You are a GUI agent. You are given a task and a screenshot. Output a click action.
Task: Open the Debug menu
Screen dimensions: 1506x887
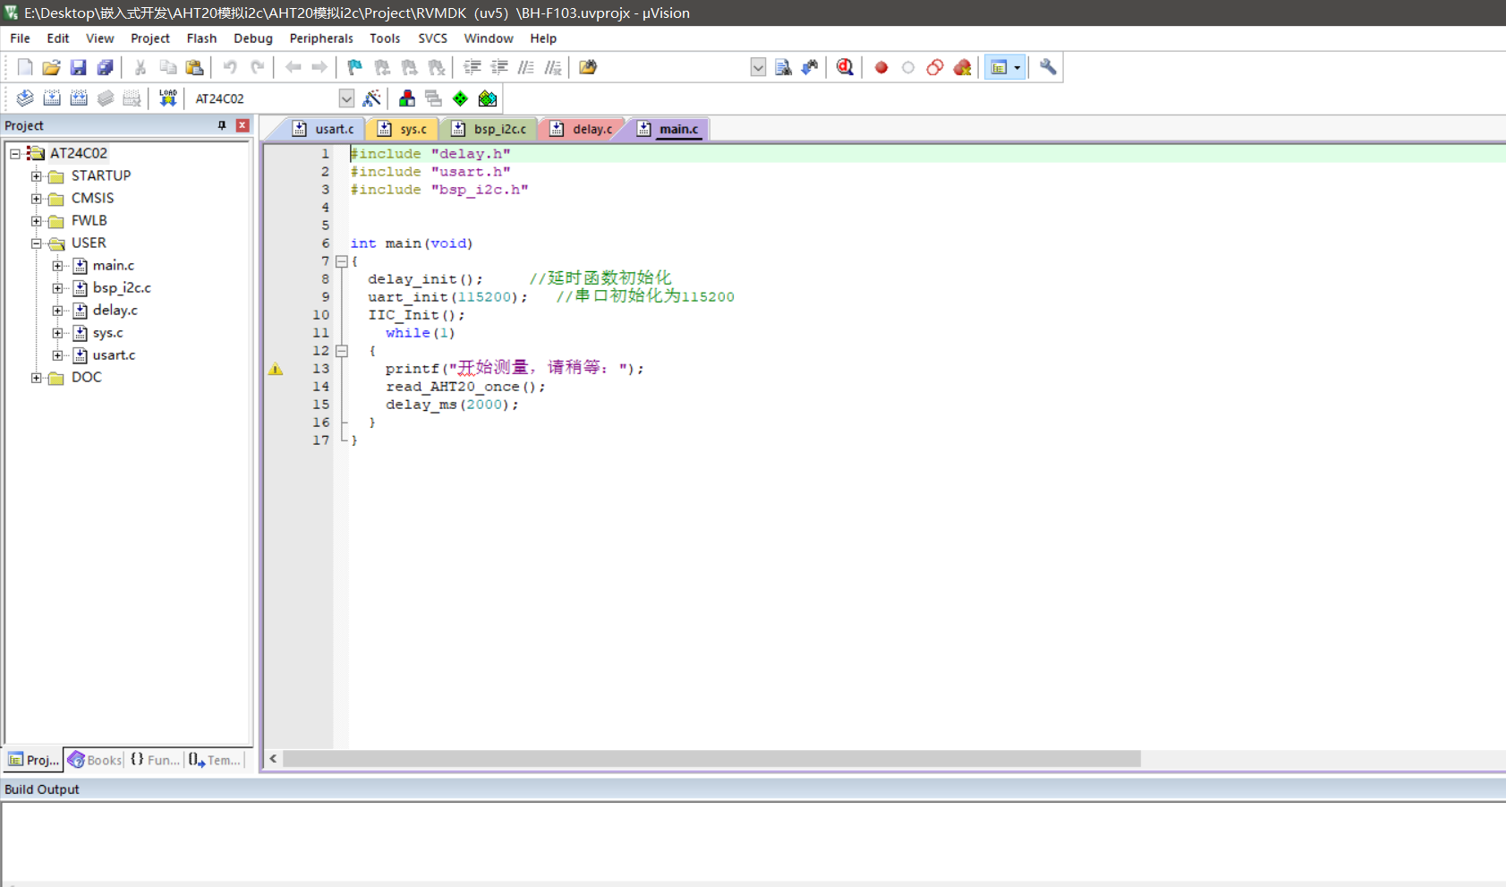point(253,38)
